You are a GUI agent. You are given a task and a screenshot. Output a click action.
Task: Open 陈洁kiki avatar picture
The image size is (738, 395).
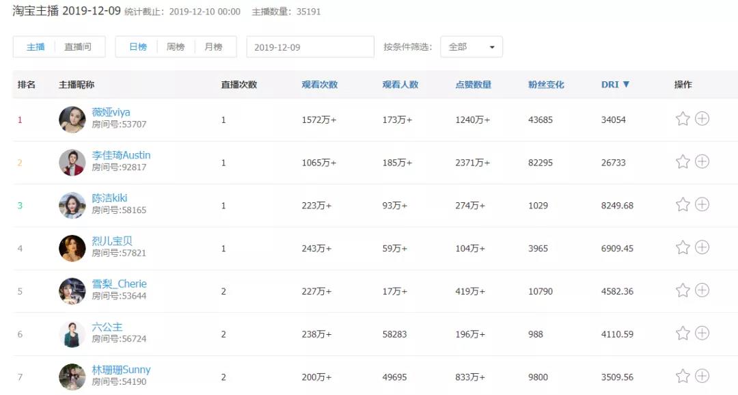click(x=72, y=205)
